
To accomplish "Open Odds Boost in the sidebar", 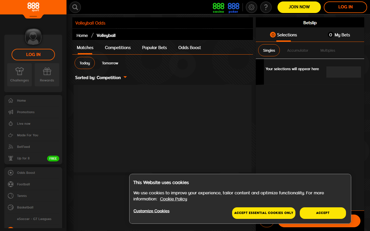I will point(33,173).
